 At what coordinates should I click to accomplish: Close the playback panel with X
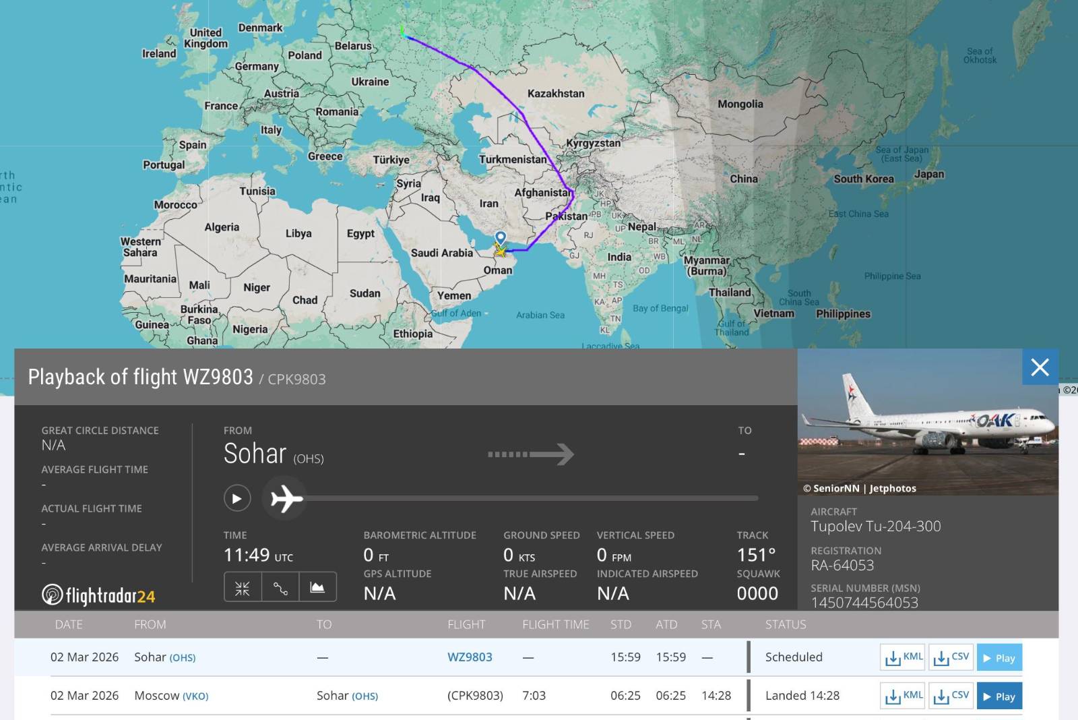pyautogui.click(x=1040, y=367)
